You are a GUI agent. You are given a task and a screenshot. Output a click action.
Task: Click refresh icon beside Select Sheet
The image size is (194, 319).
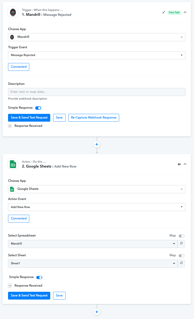181,263
